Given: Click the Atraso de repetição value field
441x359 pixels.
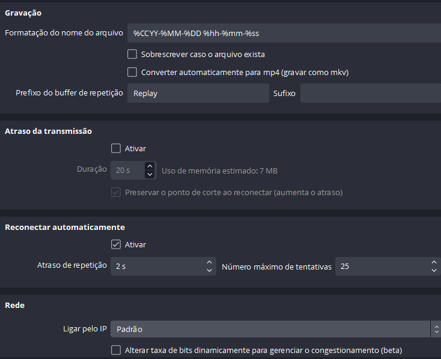Looking at the screenshot, I should click(157, 266).
